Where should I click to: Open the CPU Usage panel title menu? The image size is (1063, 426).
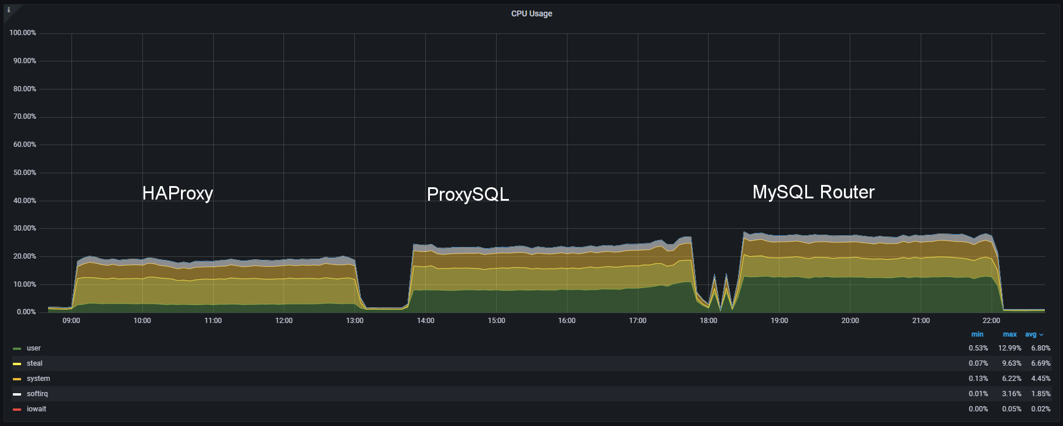[531, 13]
